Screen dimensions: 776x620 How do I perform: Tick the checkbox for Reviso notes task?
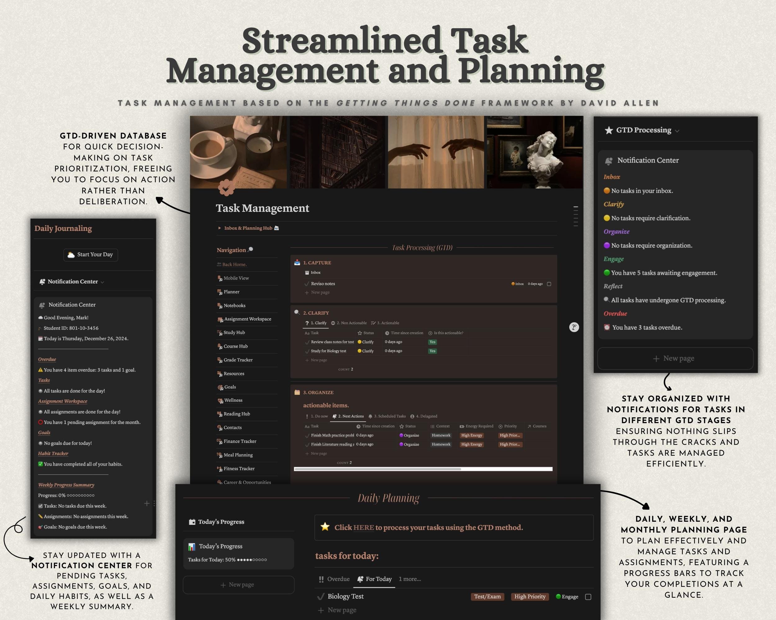(x=549, y=284)
